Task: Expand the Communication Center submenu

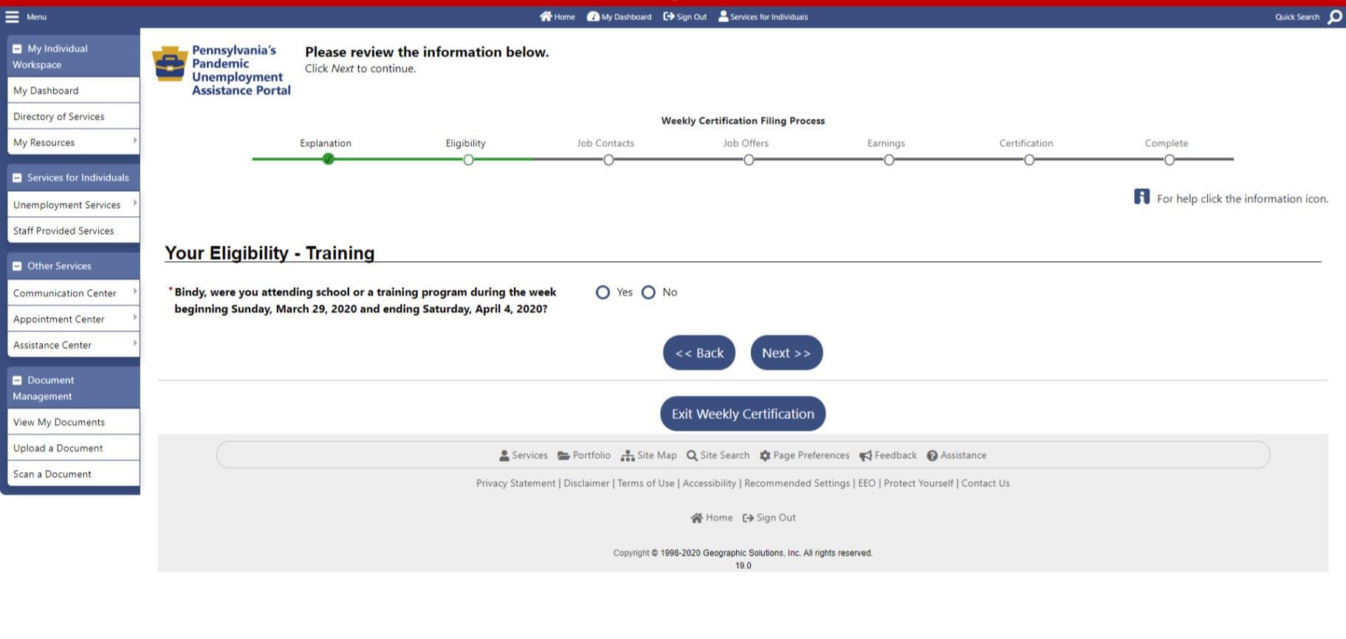Action: coord(135,292)
